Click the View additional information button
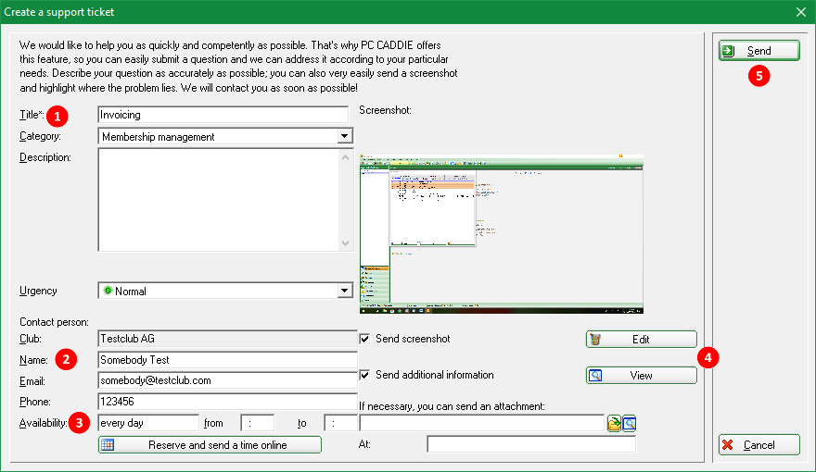 (x=641, y=376)
